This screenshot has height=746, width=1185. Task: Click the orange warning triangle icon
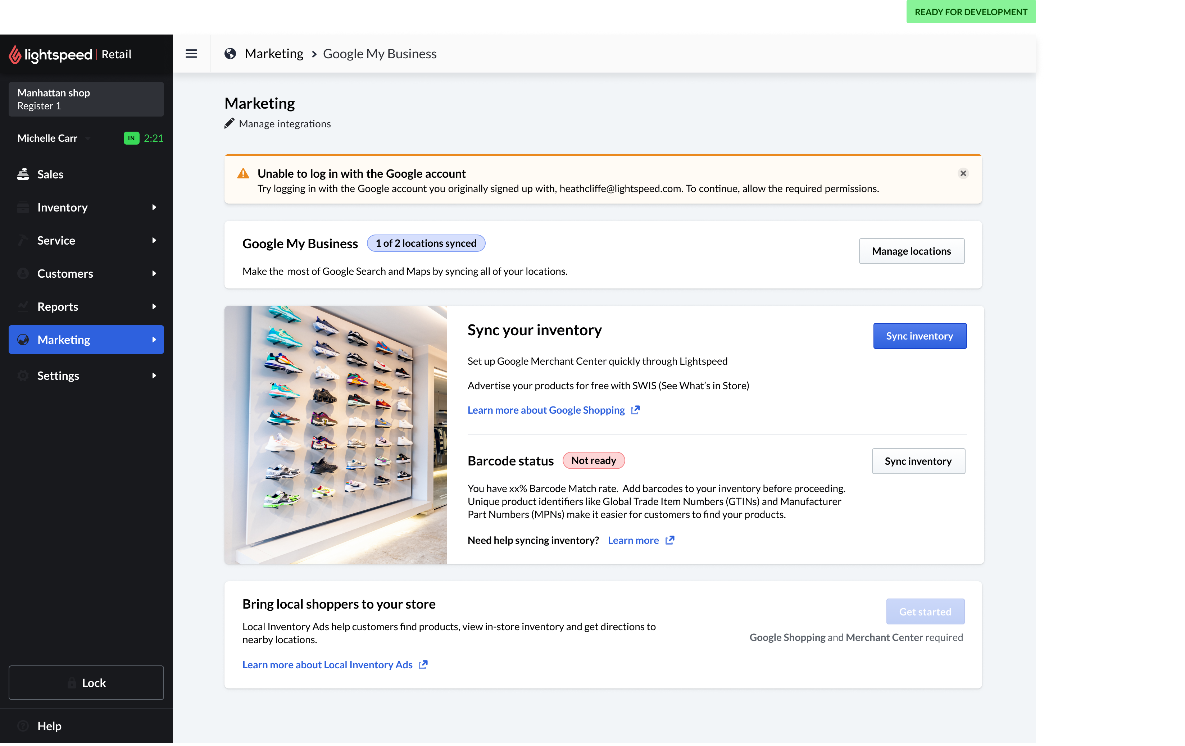(243, 173)
